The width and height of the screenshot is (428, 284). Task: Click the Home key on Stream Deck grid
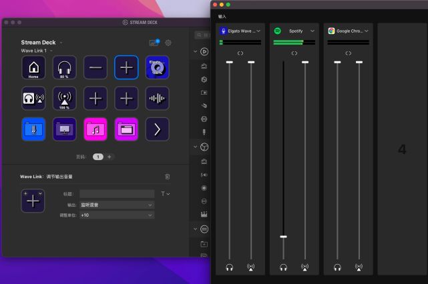pos(33,67)
